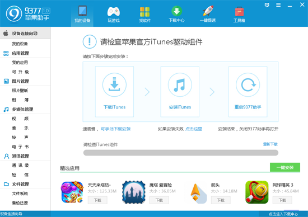Click the 点击这里 link for install failure
This screenshot has height=217, width=308.
pos(194,129)
